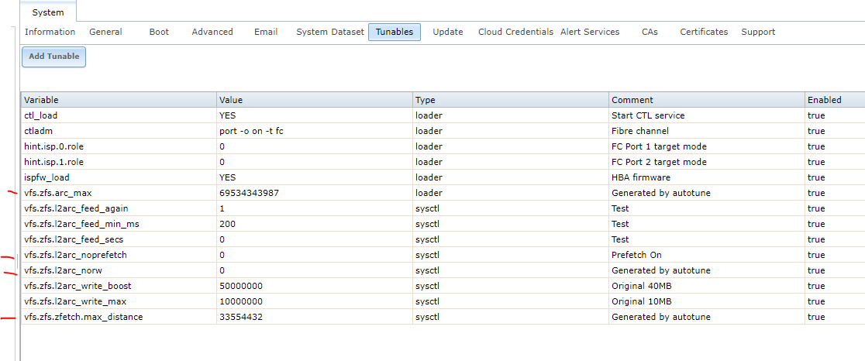Go to the CAs tab

[650, 32]
